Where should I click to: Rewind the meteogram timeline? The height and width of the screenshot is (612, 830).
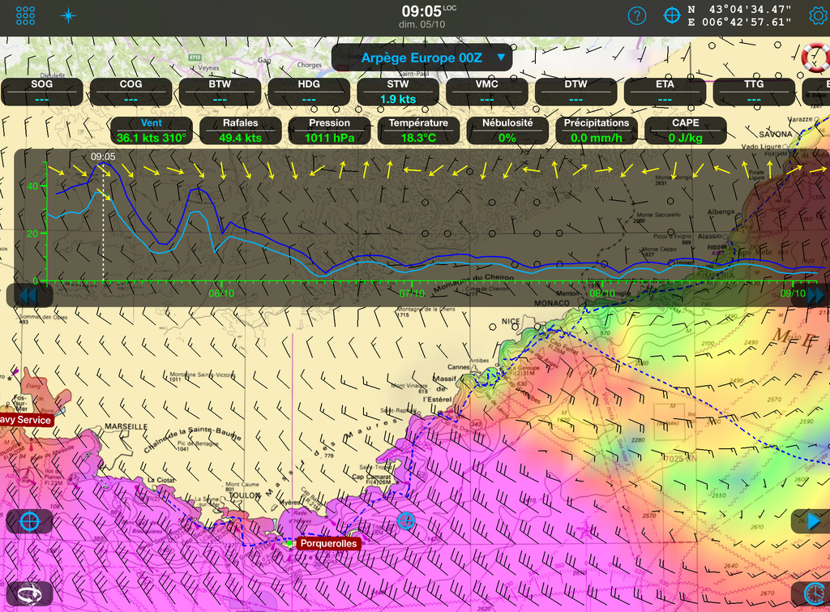28,295
